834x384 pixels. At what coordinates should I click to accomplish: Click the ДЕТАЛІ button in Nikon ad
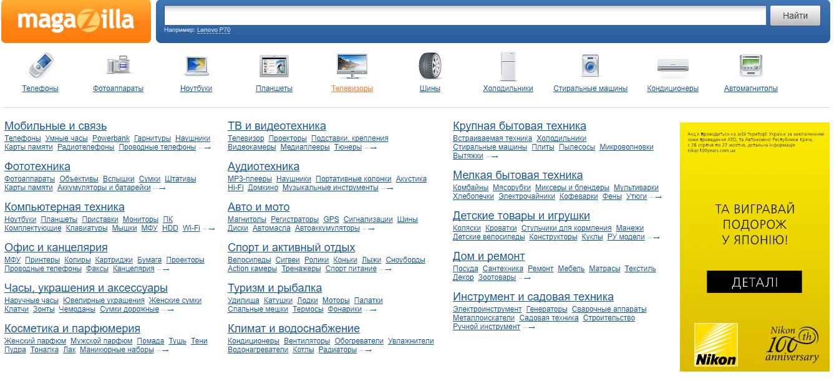click(x=754, y=282)
